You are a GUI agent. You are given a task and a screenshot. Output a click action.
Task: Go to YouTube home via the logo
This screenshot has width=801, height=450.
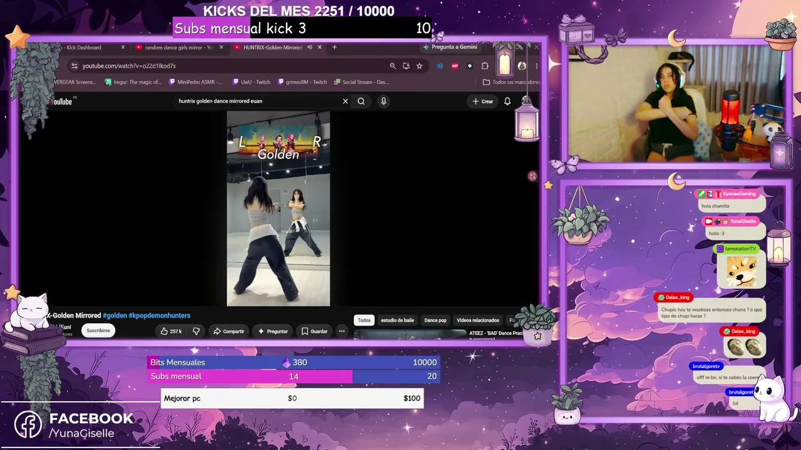tap(63, 101)
